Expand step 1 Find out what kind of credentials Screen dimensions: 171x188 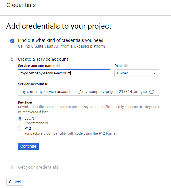tap(61, 40)
